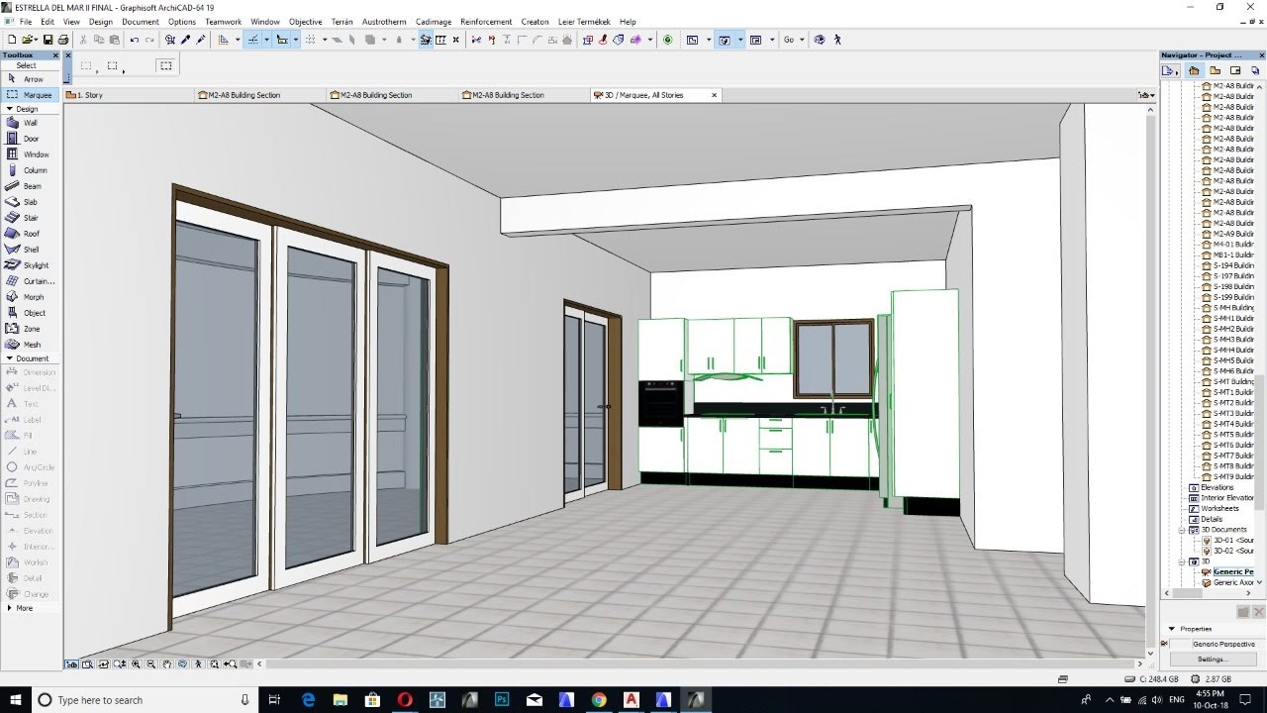The width and height of the screenshot is (1267, 713).
Task: Collapse the 3D Documents tree node
Action: click(1182, 530)
